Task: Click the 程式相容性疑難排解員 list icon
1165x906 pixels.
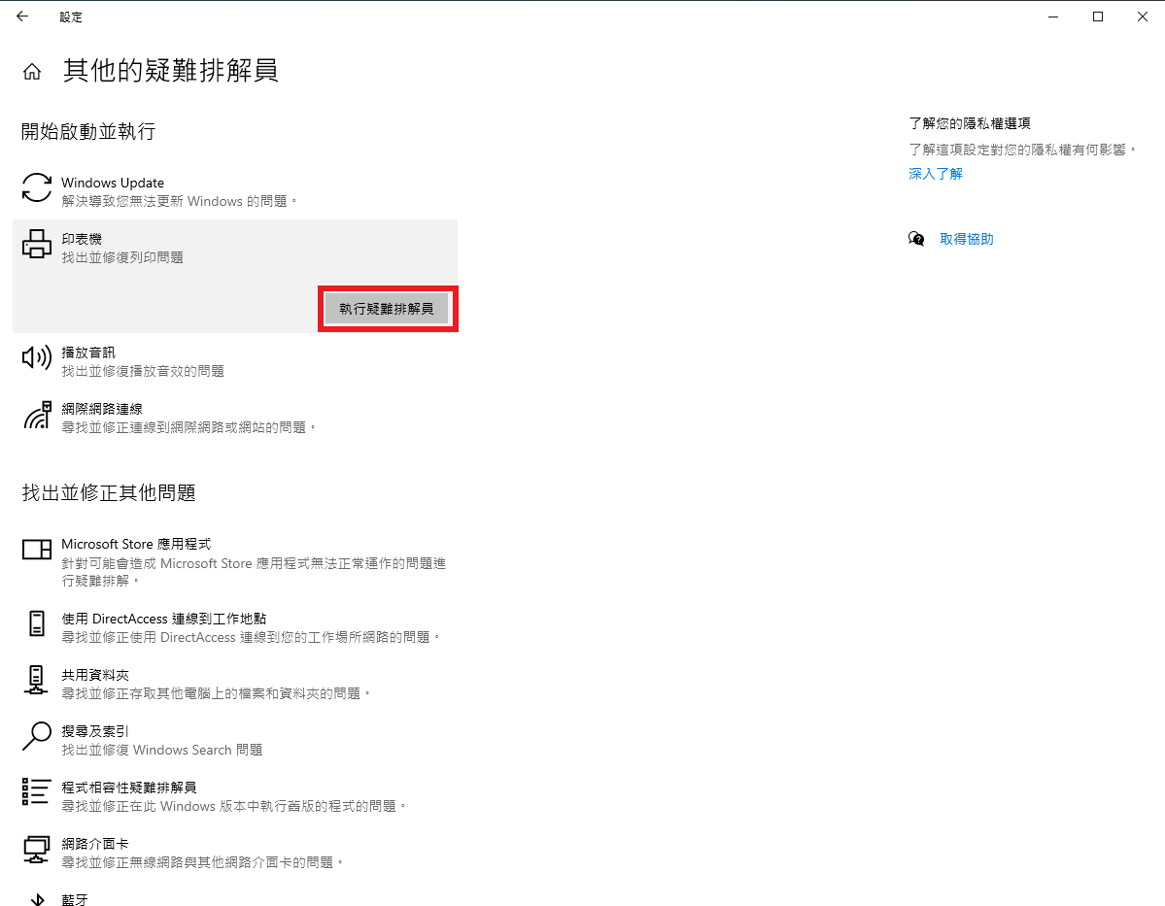Action: (37, 792)
